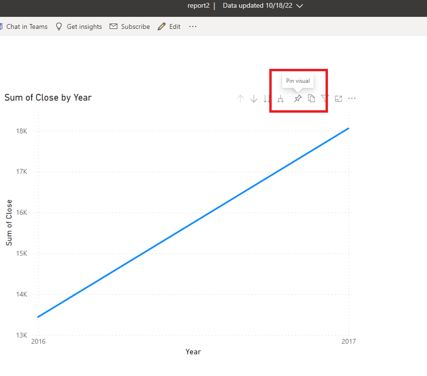Copy visual as image icon
The image size is (427, 376).
tap(312, 98)
